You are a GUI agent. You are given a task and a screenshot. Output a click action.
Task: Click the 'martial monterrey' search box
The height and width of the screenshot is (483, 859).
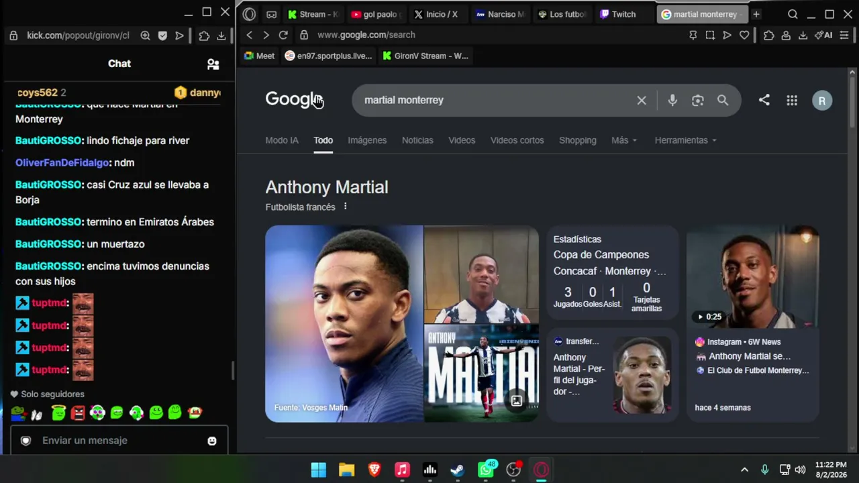pyautogui.click(x=497, y=100)
